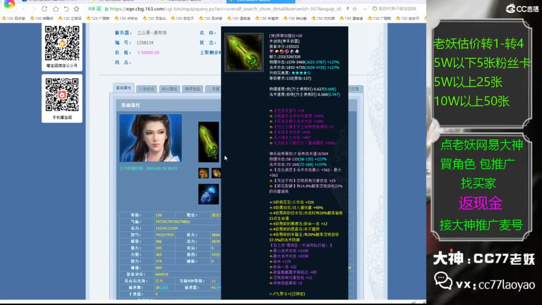Click the 手机藏宝阁 QR code

(62, 95)
